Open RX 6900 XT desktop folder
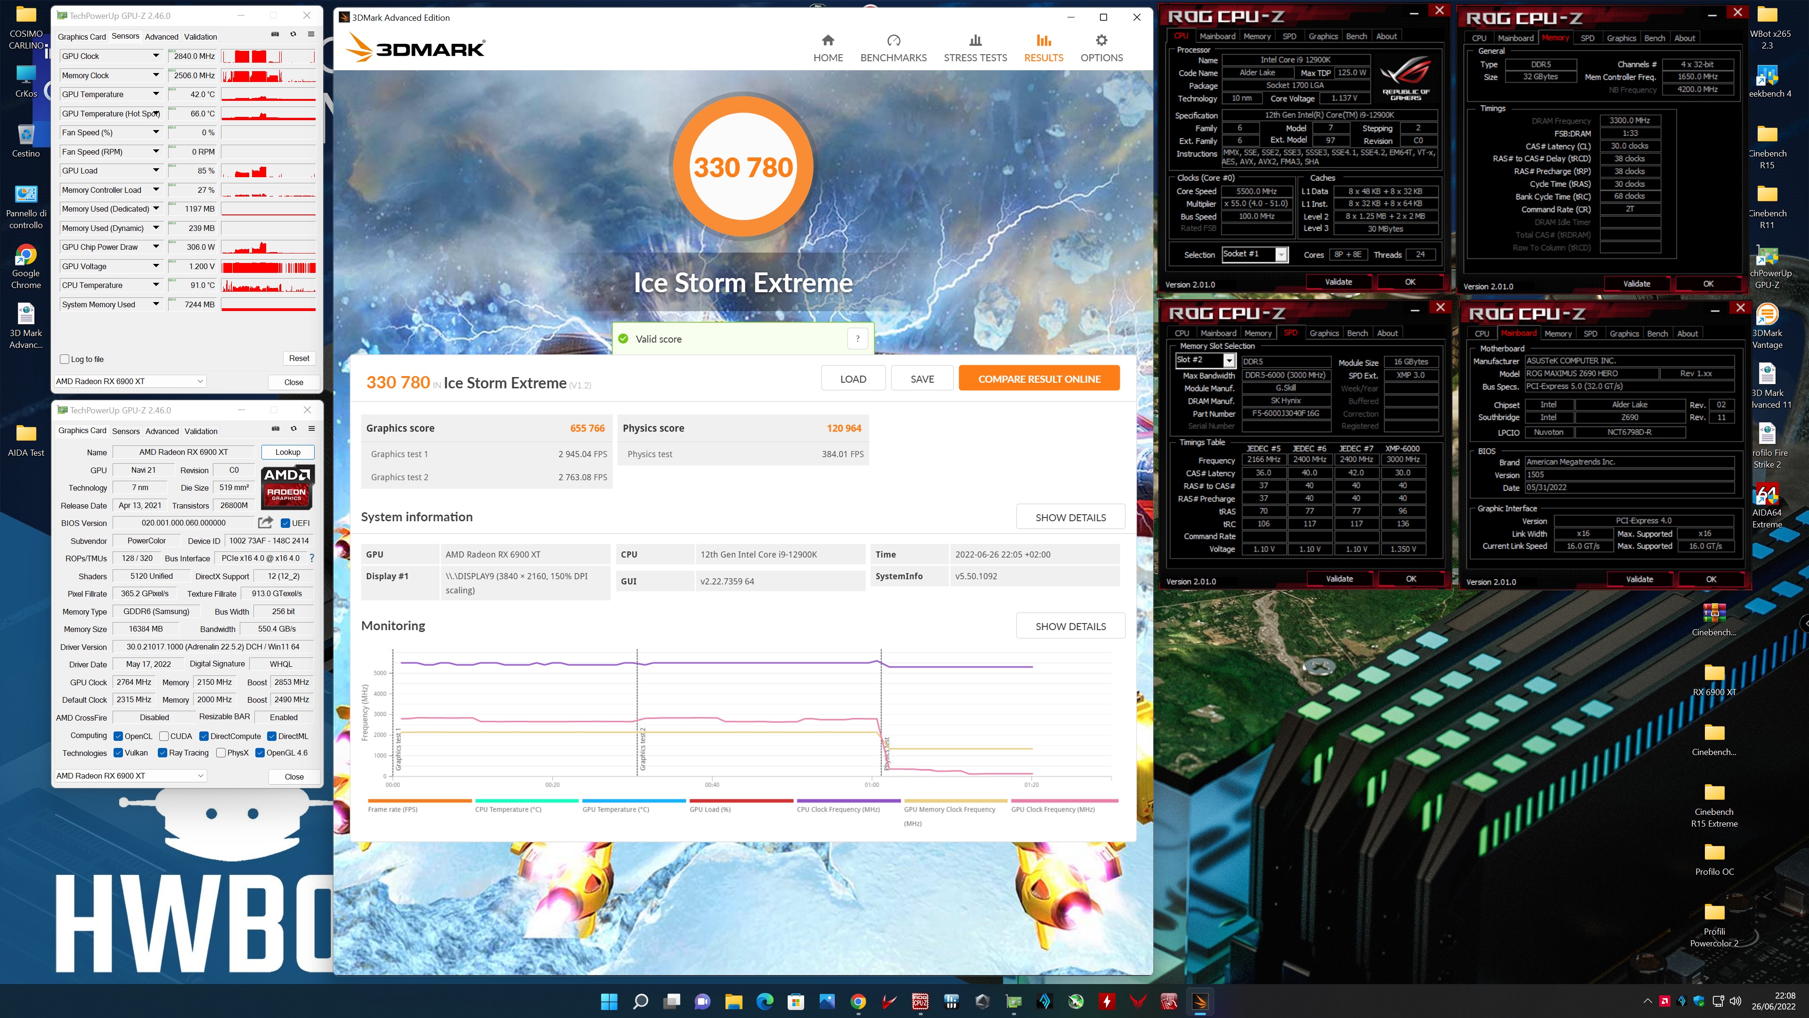 [1714, 680]
